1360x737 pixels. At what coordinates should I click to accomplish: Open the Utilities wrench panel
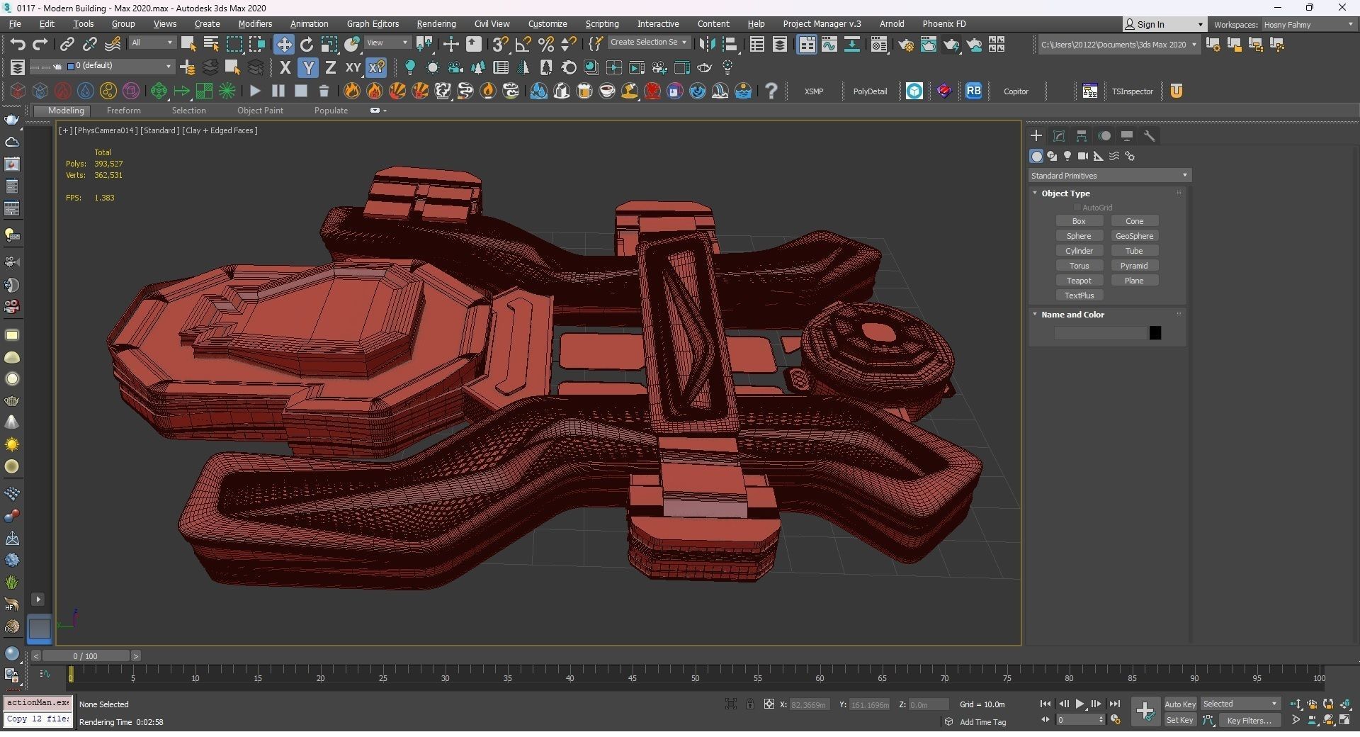click(x=1150, y=136)
